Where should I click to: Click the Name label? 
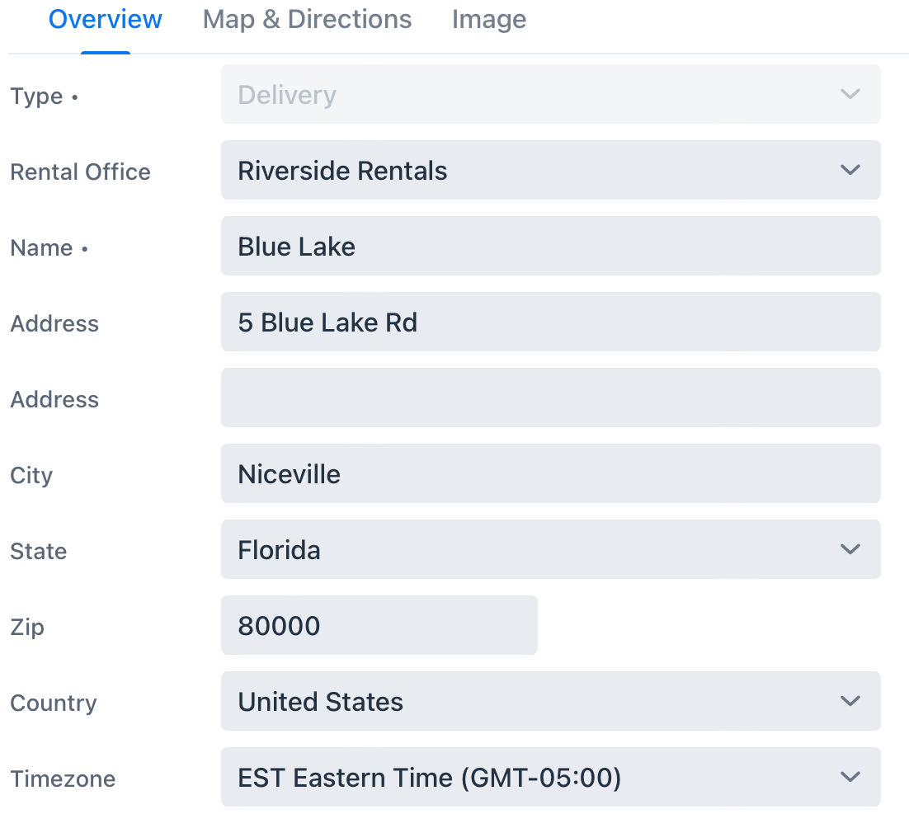(42, 248)
